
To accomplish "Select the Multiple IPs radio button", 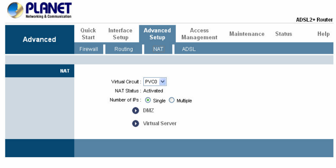I will coord(172,101).
